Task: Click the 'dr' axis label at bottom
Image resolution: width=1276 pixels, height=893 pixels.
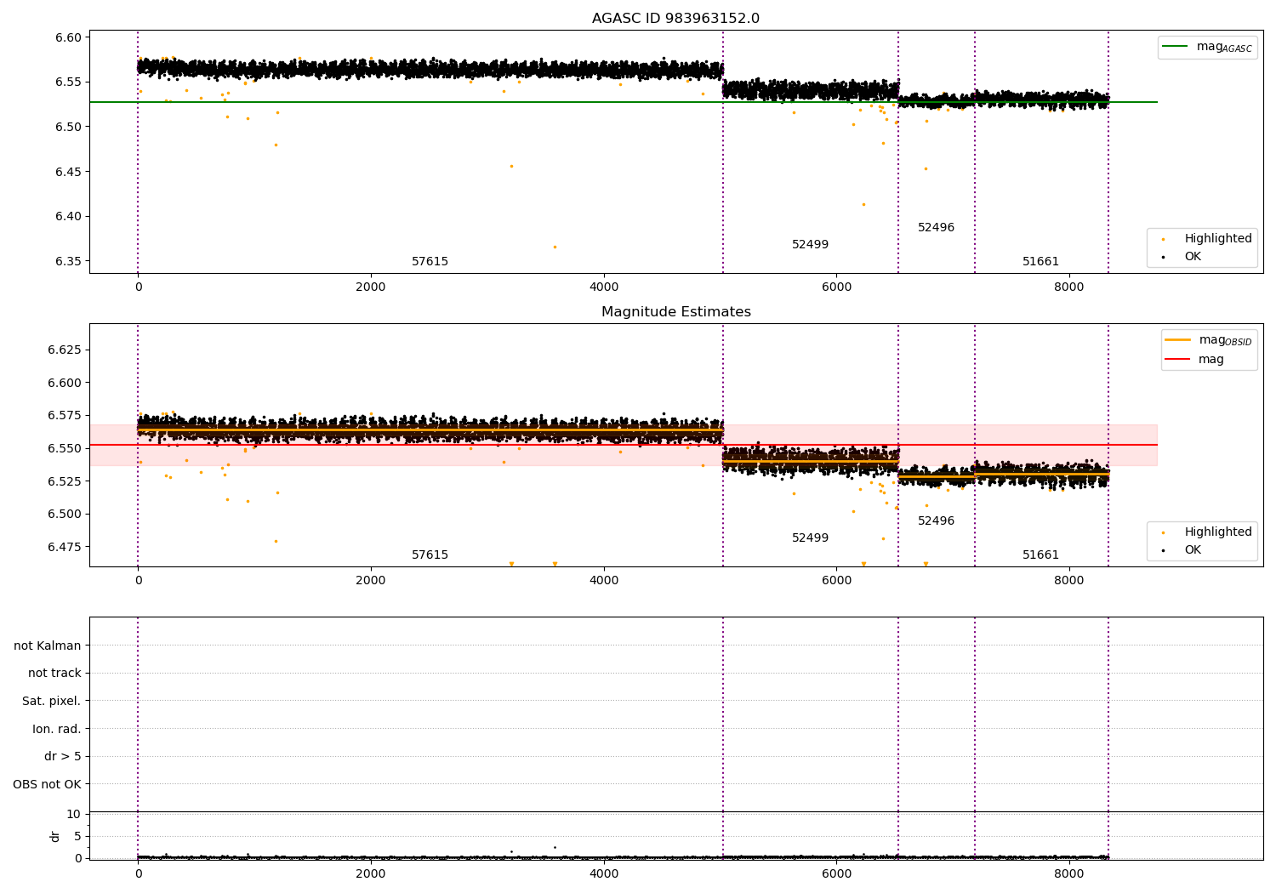Action: click(x=55, y=836)
